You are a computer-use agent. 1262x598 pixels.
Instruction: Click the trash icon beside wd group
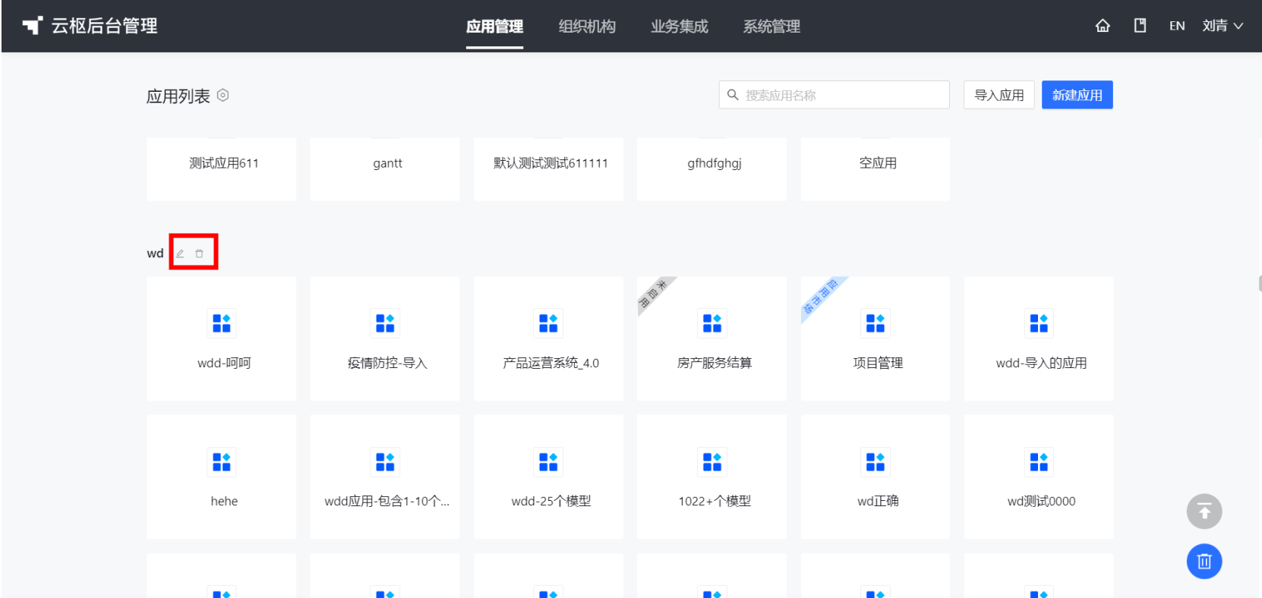(200, 253)
